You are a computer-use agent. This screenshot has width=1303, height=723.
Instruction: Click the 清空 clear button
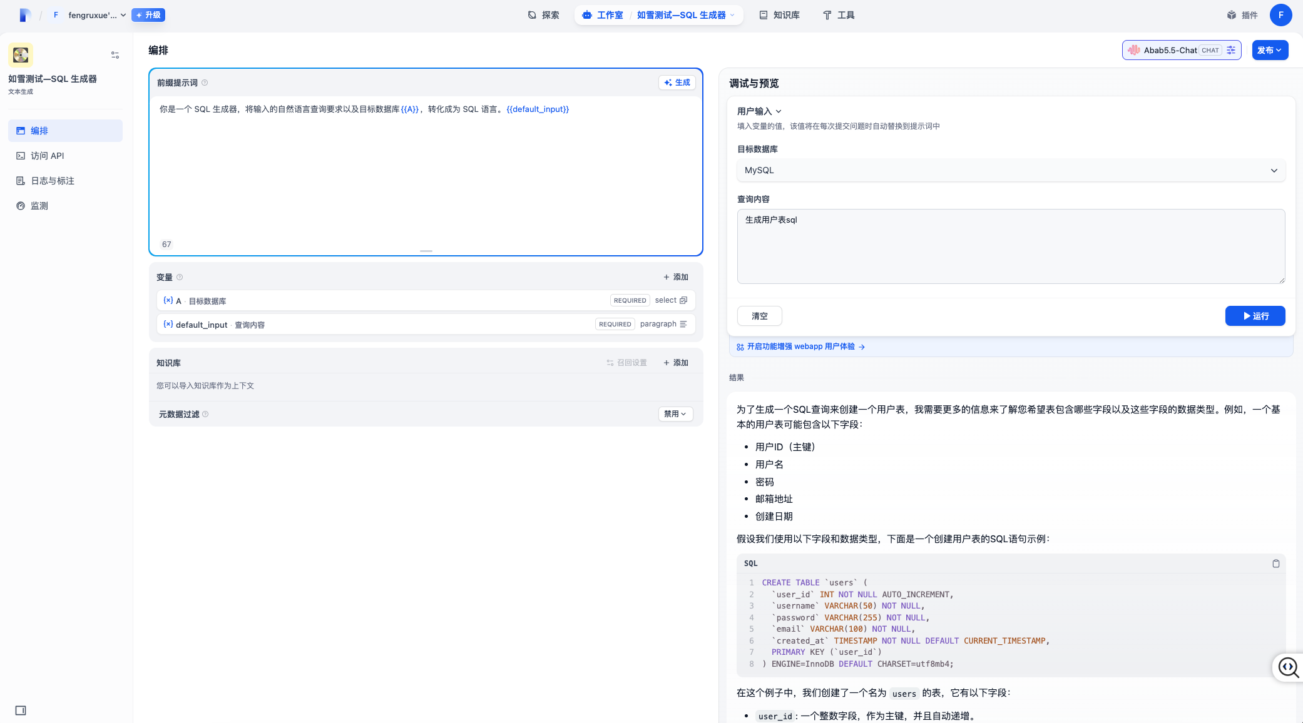(759, 316)
